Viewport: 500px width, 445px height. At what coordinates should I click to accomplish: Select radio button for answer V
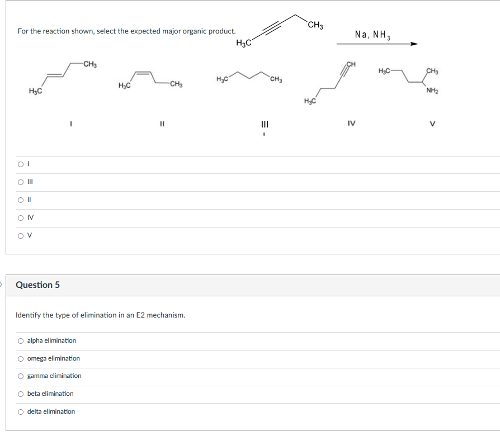point(20,235)
